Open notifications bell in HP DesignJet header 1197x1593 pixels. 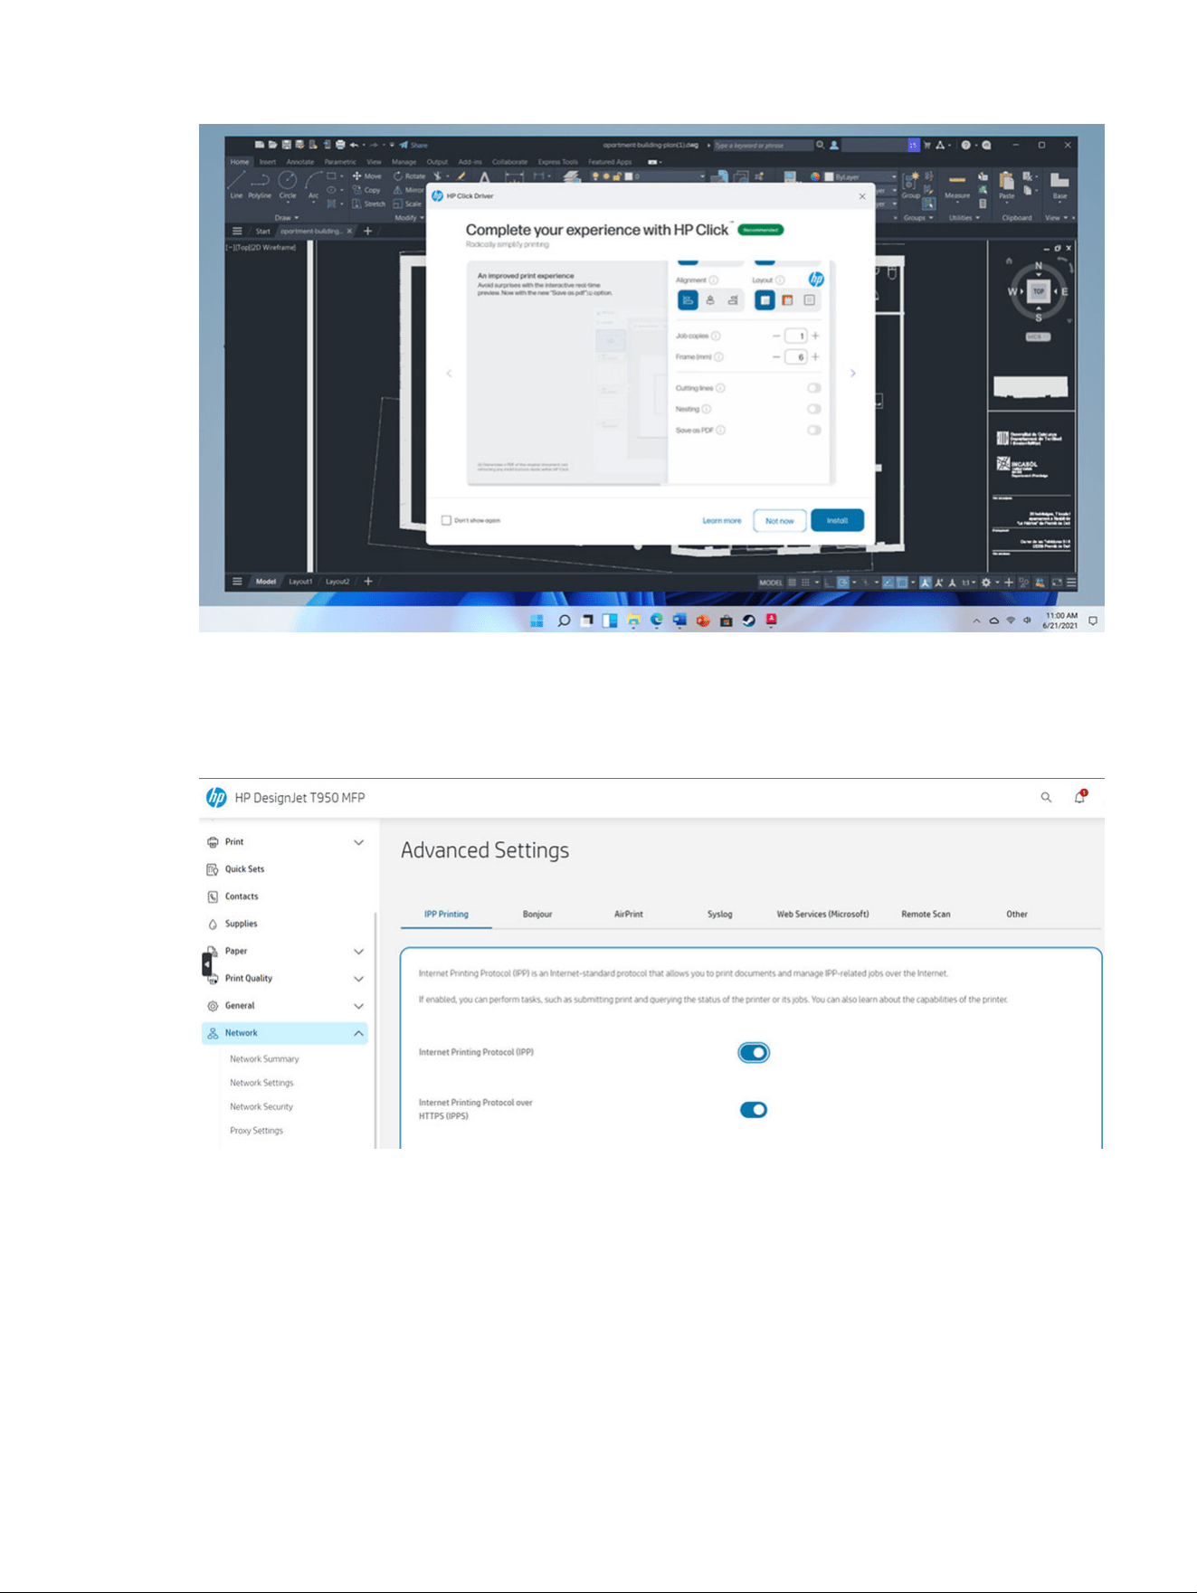1079,797
